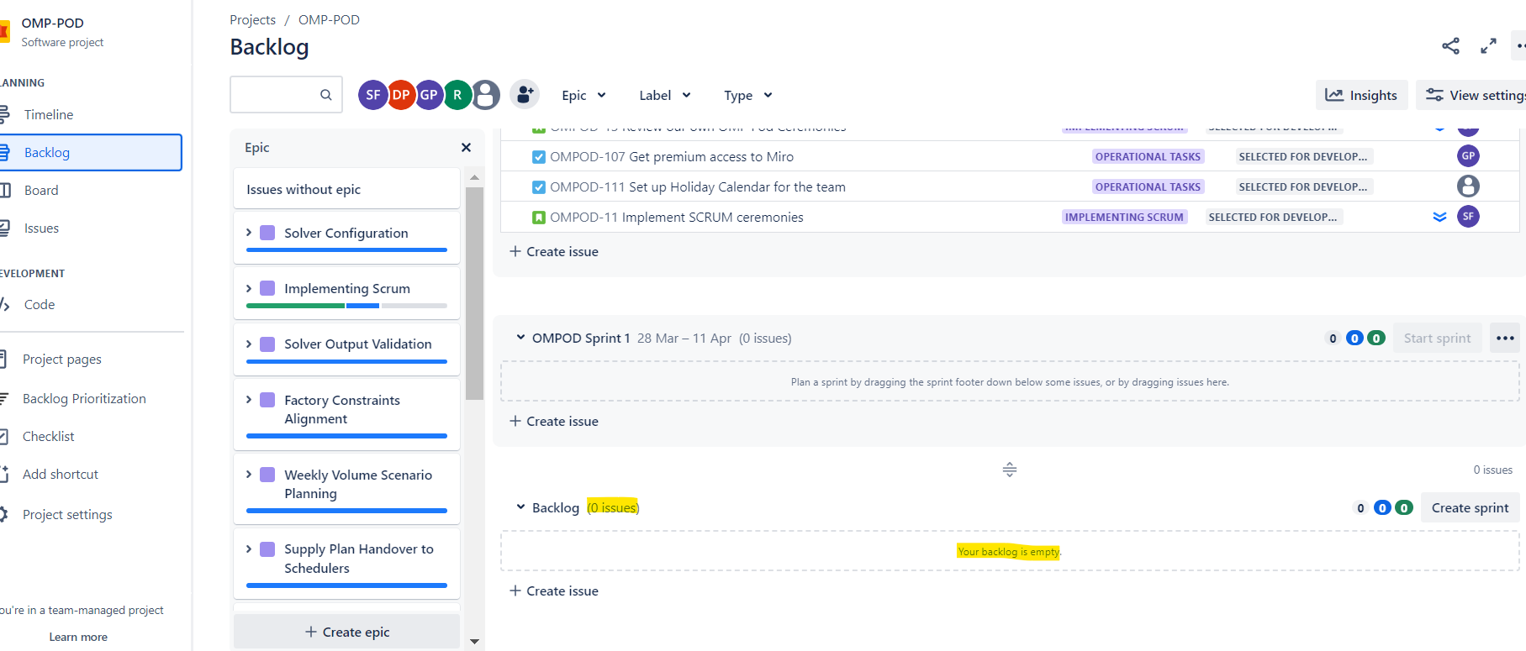The height and width of the screenshot is (651, 1526).
Task: Click the task type checkbox icon for OMPOD-111
Action: [539, 187]
